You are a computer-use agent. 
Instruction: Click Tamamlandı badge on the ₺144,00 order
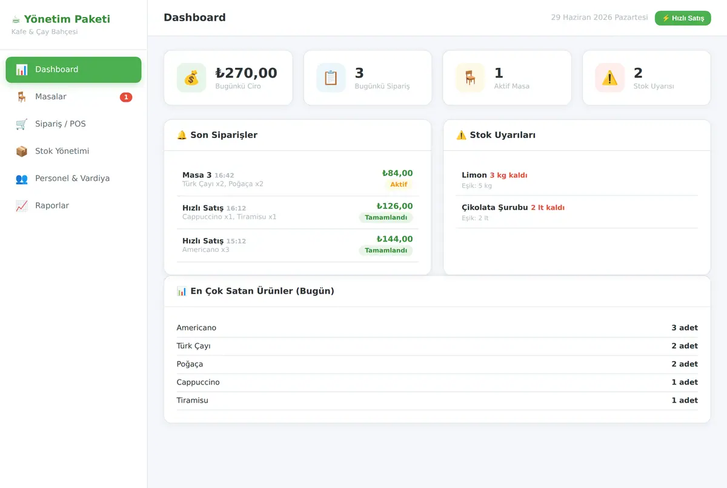(x=386, y=250)
